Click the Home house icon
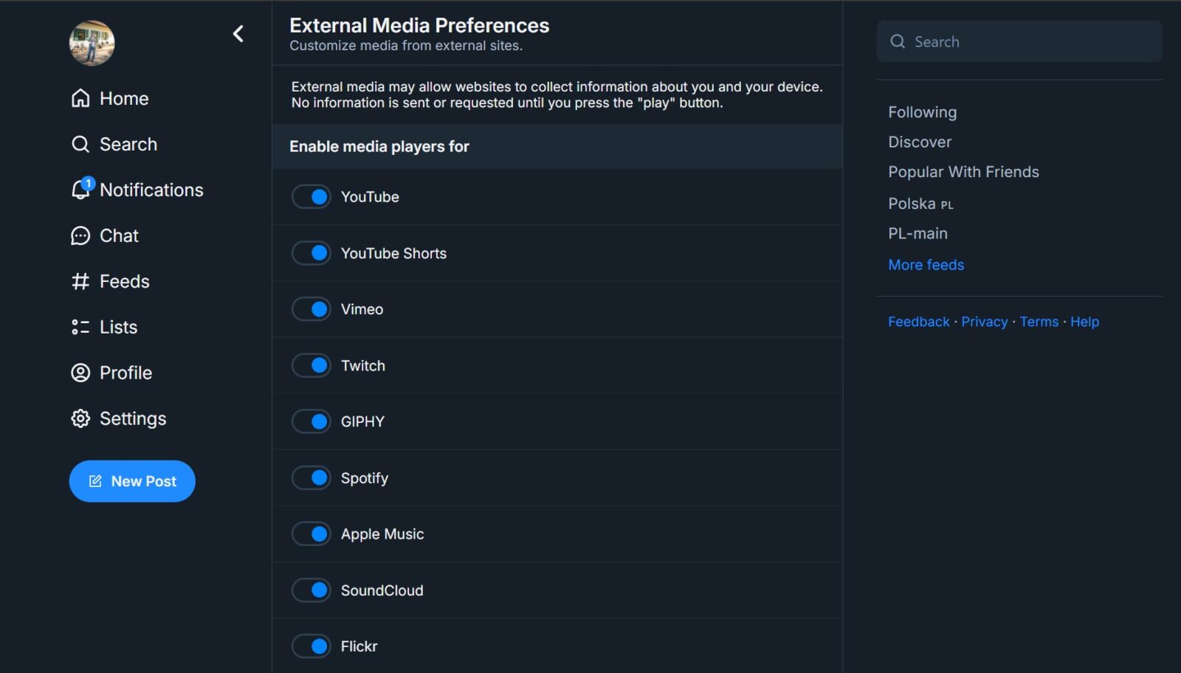The width and height of the screenshot is (1181, 673). tap(80, 98)
